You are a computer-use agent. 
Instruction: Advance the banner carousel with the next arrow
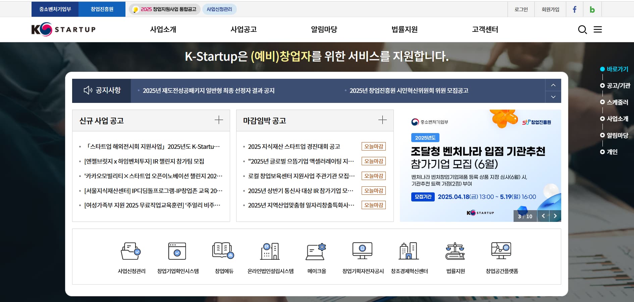[x=556, y=216]
